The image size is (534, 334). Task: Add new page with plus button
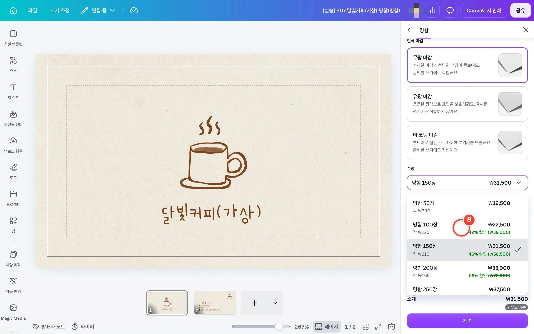point(254,303)
